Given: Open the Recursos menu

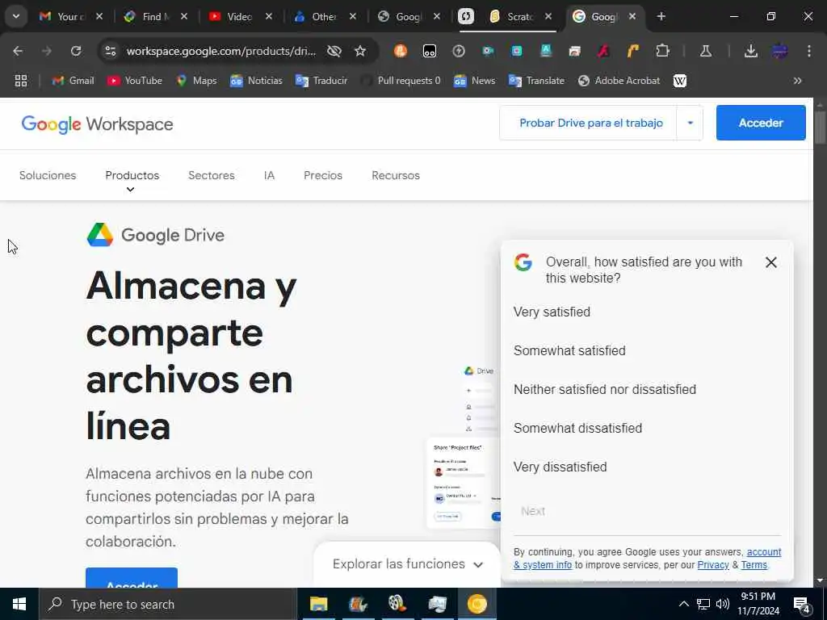Looking at the screenshot, I should click(396, 175).
